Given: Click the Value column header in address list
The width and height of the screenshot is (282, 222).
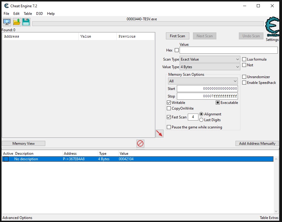Looking at the screenshot, I should pyautogui.click(x=124, y=154).
